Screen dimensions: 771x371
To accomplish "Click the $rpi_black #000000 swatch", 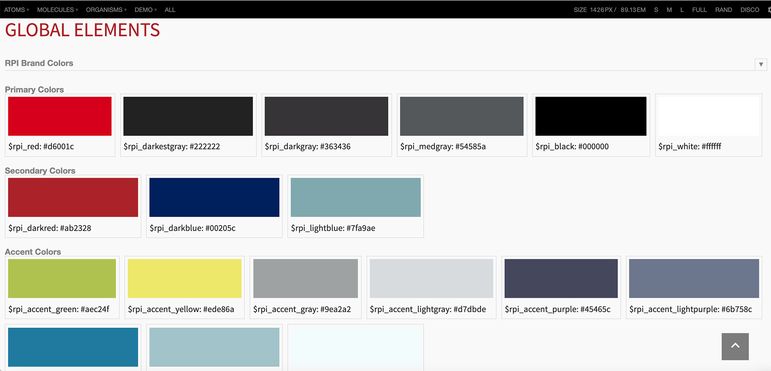I will point(591,116).
